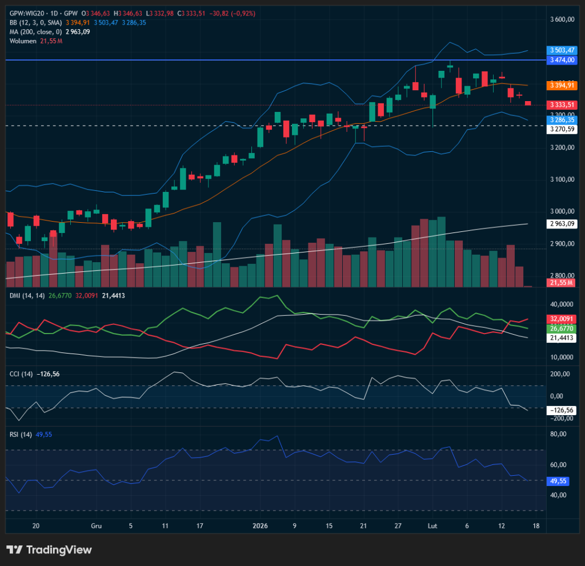The width and height of the screenshot is (585, 566).
Task: Click the Lut month label on time axis
Action: click(x=432, y=525)
